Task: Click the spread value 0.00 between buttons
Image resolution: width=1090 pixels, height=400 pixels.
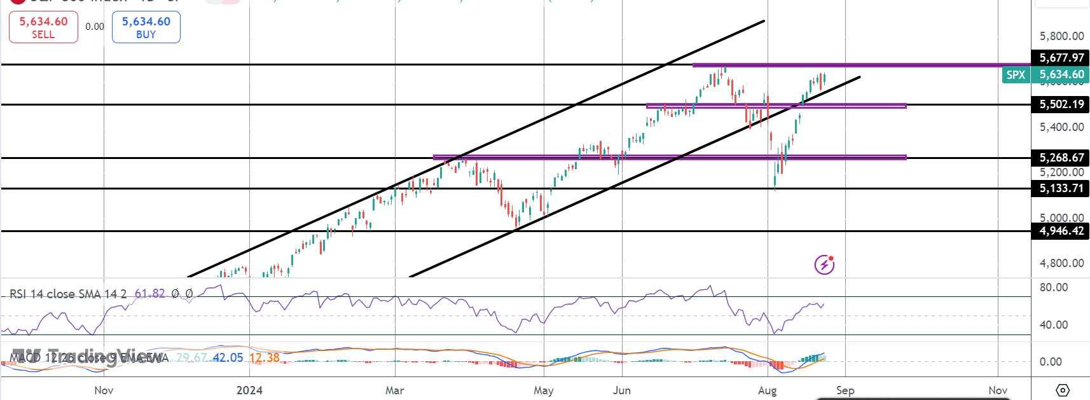Action: pyautogui.click(x=95, y=27)
